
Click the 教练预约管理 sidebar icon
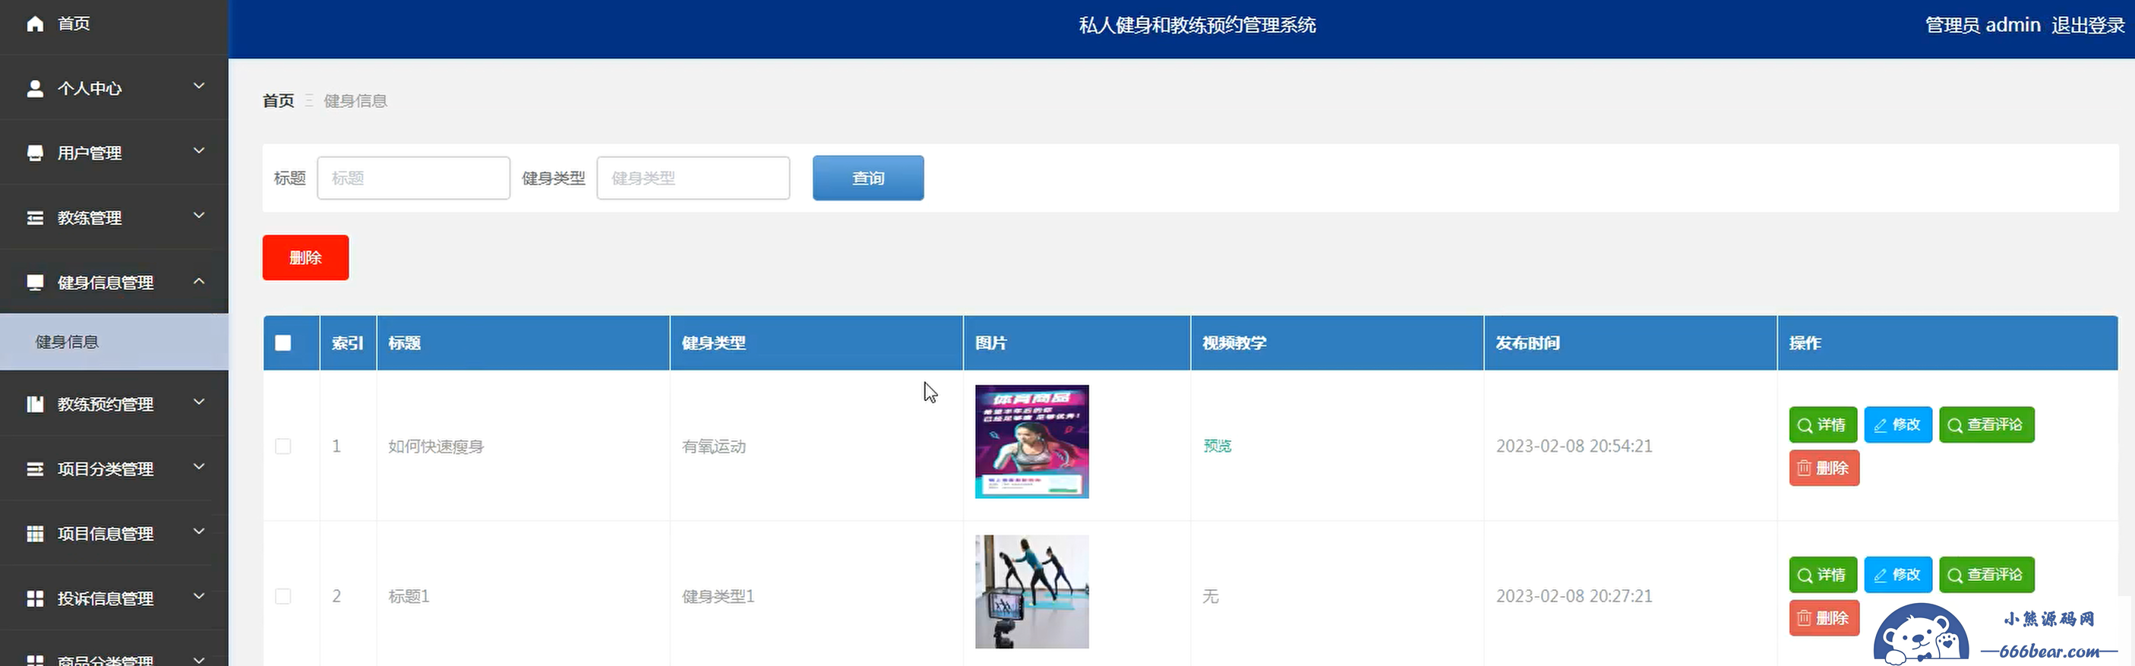35,404
